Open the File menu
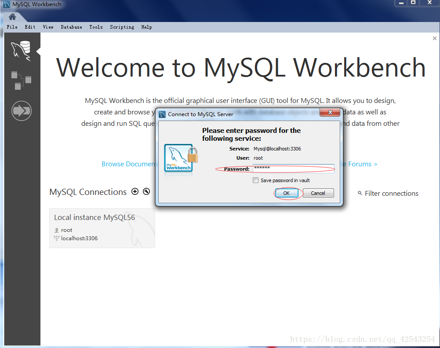This screenshot has height=348, width=440. click(x=12, y=27)
